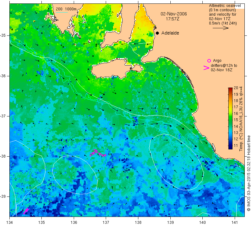The width and height of the screenshot is (251, 226).
Task: Click the colorbar tick label 13
Action: tap(236, 133)
